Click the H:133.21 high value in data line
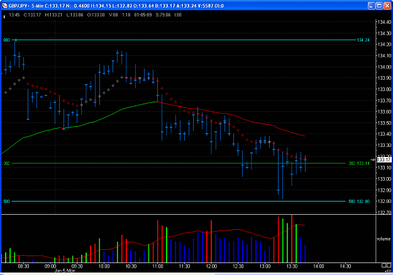 [x=53, y=15]
